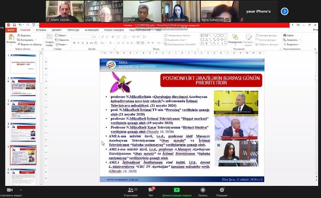Click the Redo icon in the quick access toolbar
321x198 pixels.
[28, 25]
